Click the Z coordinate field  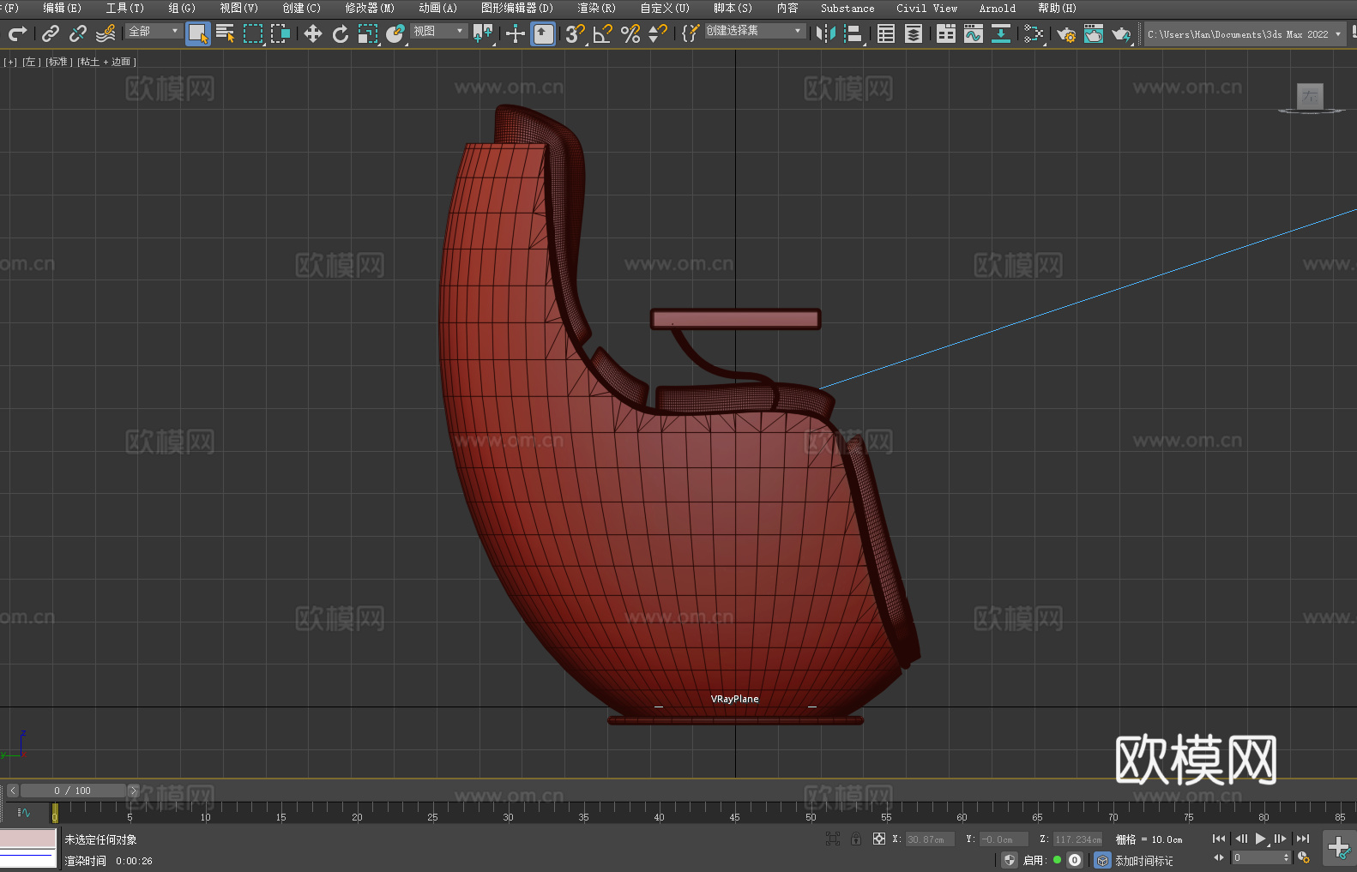(x=1077, y=839)
